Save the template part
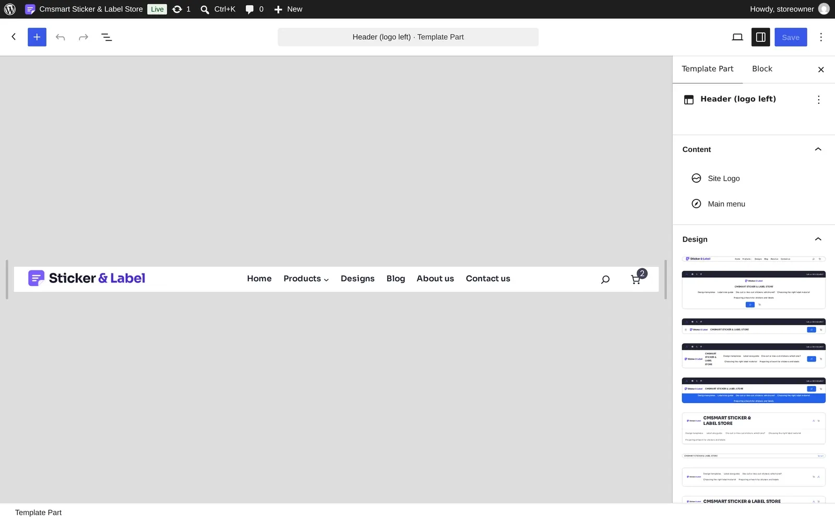This screenshot has width=835, height=522. pos(791,37)
